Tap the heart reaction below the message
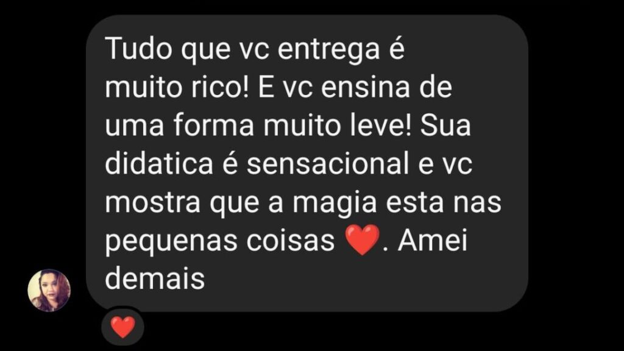The height and width of the screenshot is (351, 624). point(122,327)
